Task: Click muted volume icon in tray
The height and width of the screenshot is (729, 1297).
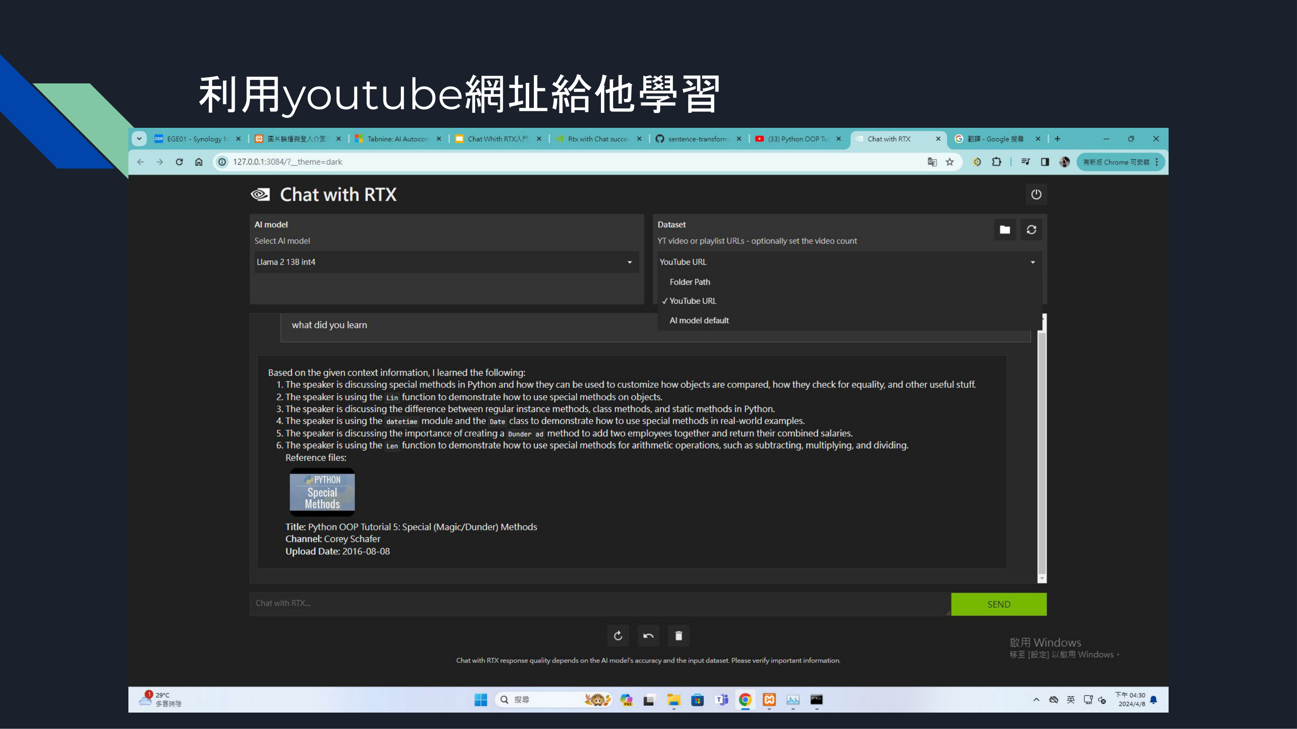Action: coord(1102,700)
